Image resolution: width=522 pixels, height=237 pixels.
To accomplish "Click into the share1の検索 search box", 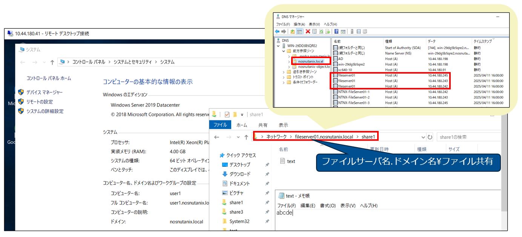I will pos(469,137).
